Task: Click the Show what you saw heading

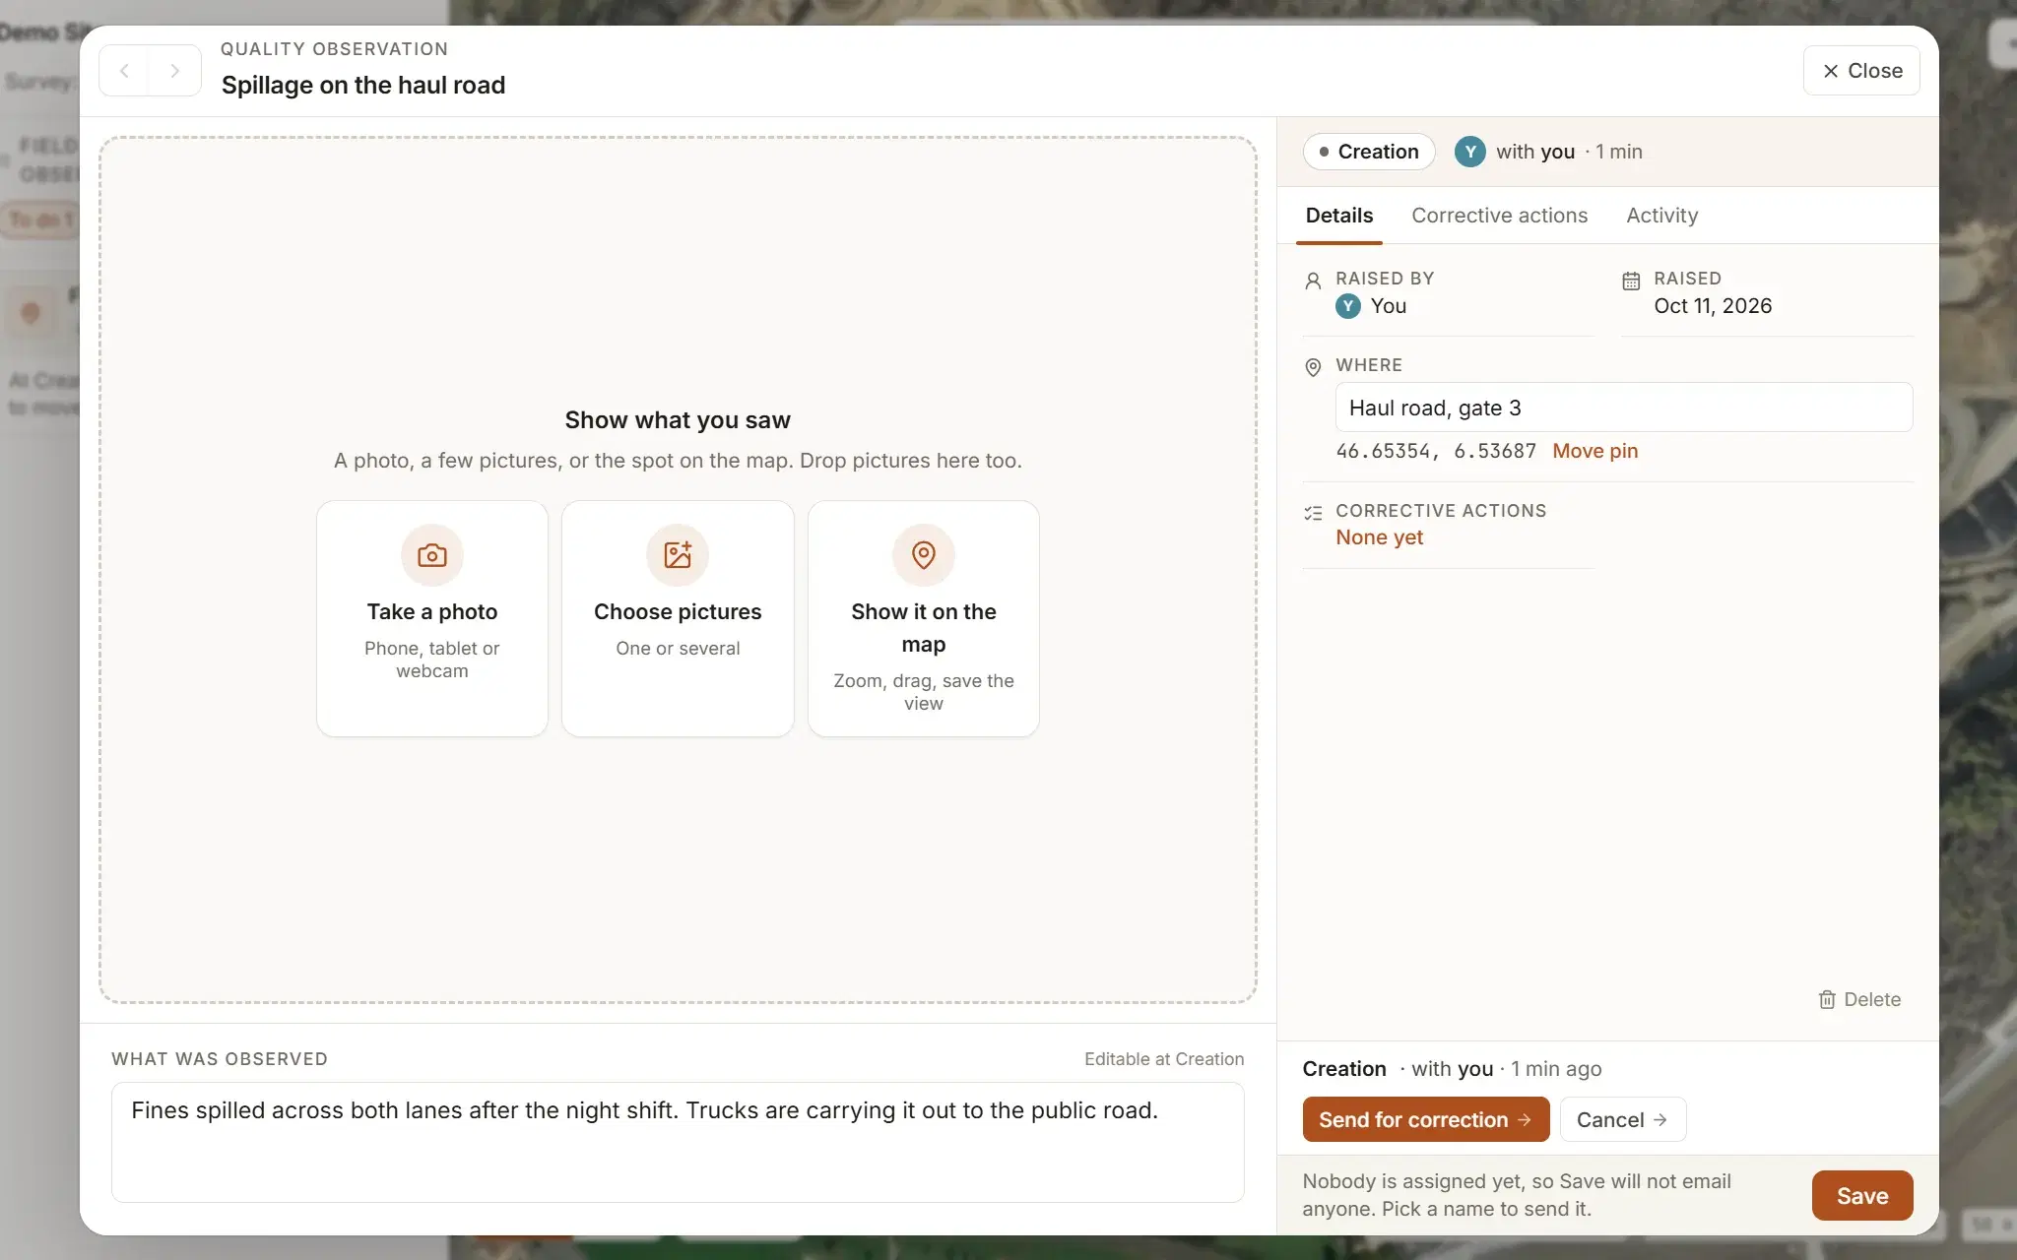Action: [678, 420]
